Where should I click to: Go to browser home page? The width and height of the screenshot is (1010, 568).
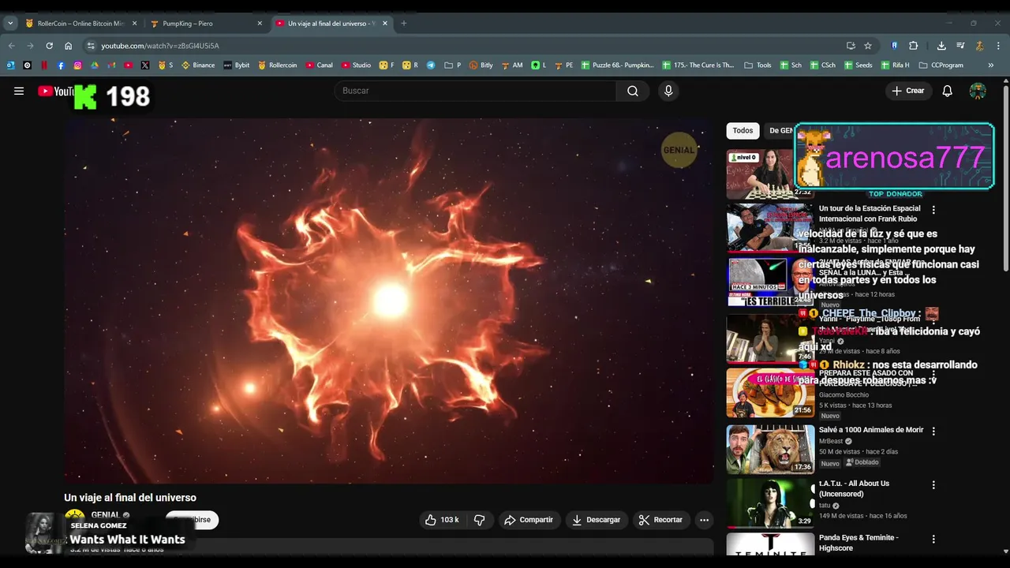click(x=68, y=46)
